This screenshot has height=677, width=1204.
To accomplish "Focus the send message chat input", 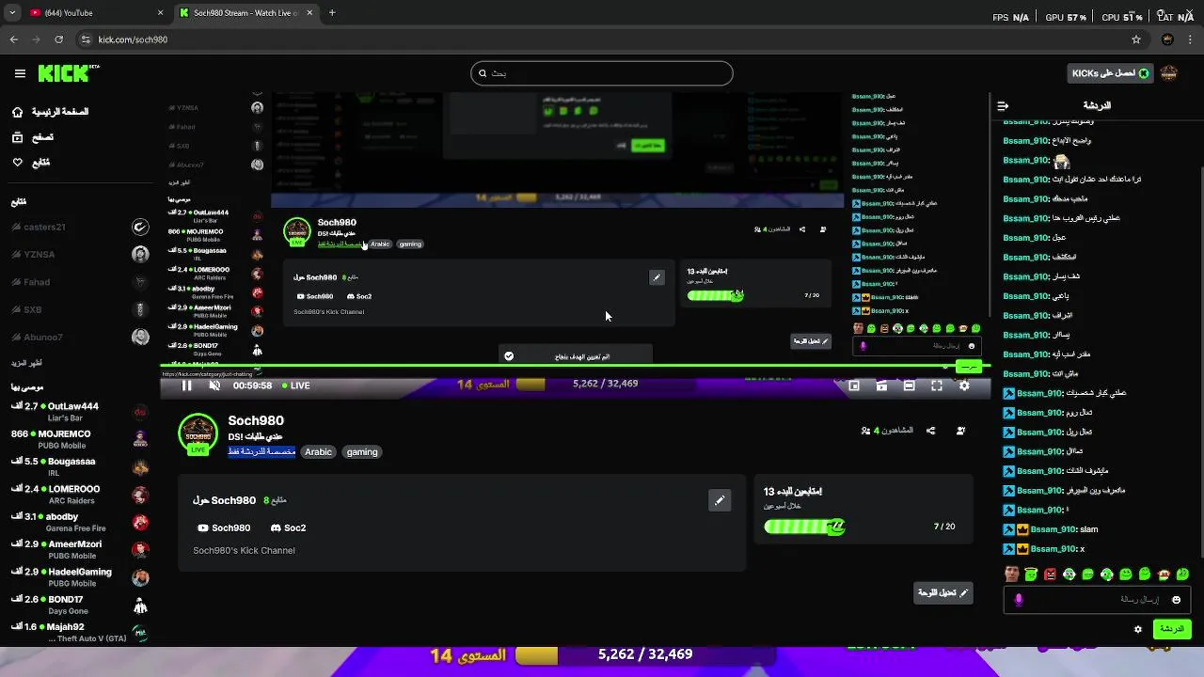I will click(x=1099, y=600).
